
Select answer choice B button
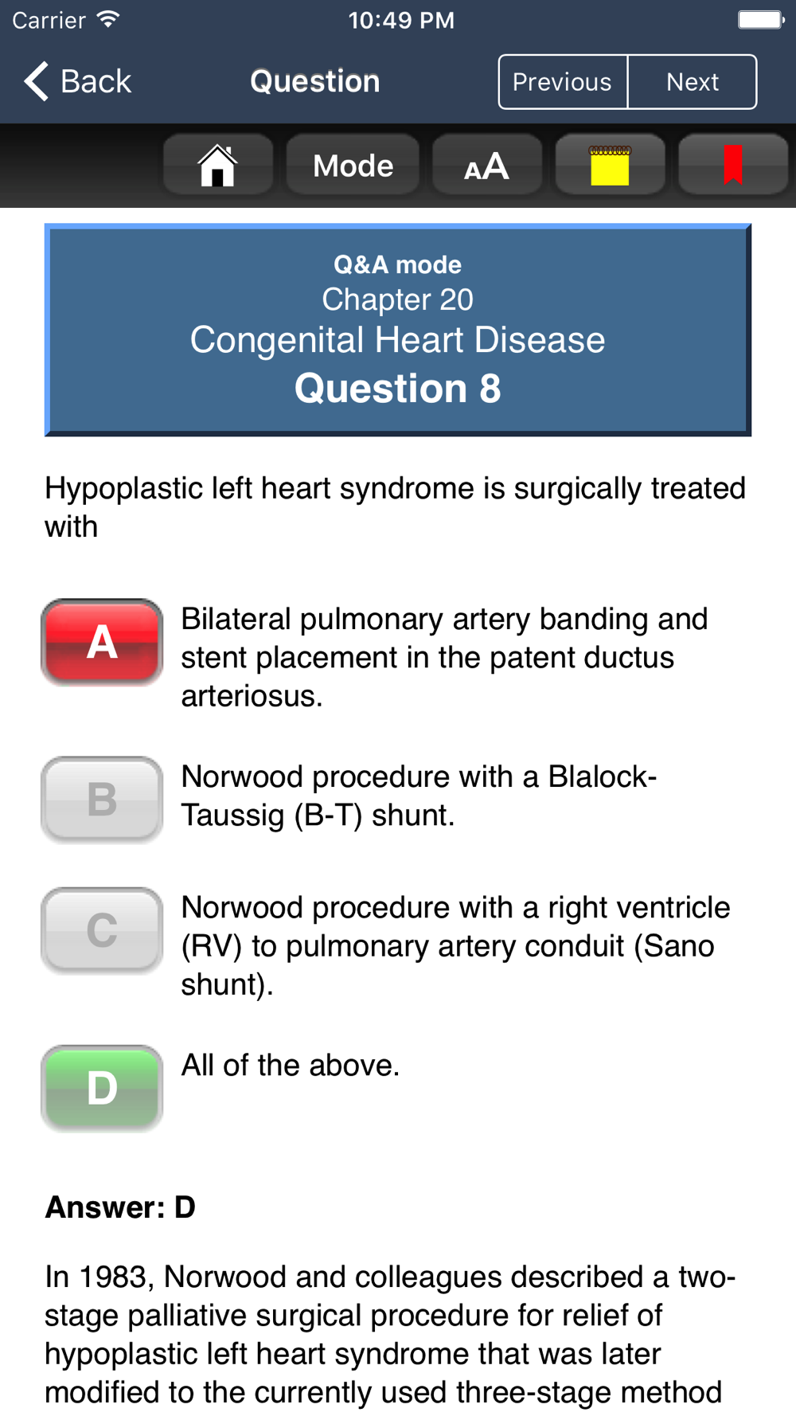[102, 800]
